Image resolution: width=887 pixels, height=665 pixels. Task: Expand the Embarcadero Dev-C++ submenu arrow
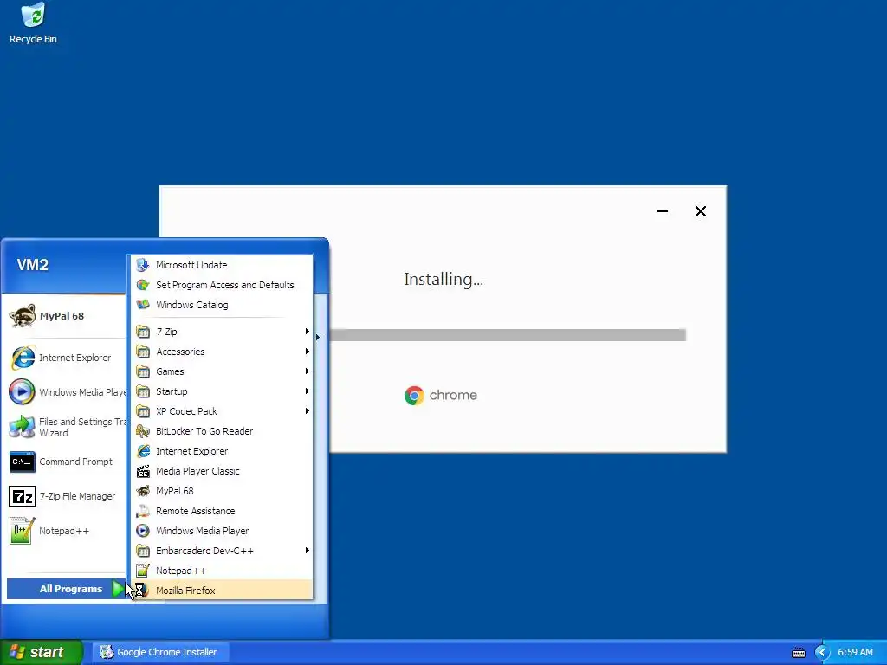click(x=308, y=550)
